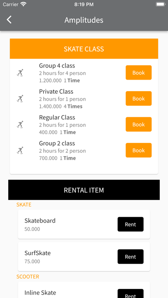This screenshot has height=298, width=168.
Task: Tap the skater icon beside Group 4 class
Action: (20, 73)
